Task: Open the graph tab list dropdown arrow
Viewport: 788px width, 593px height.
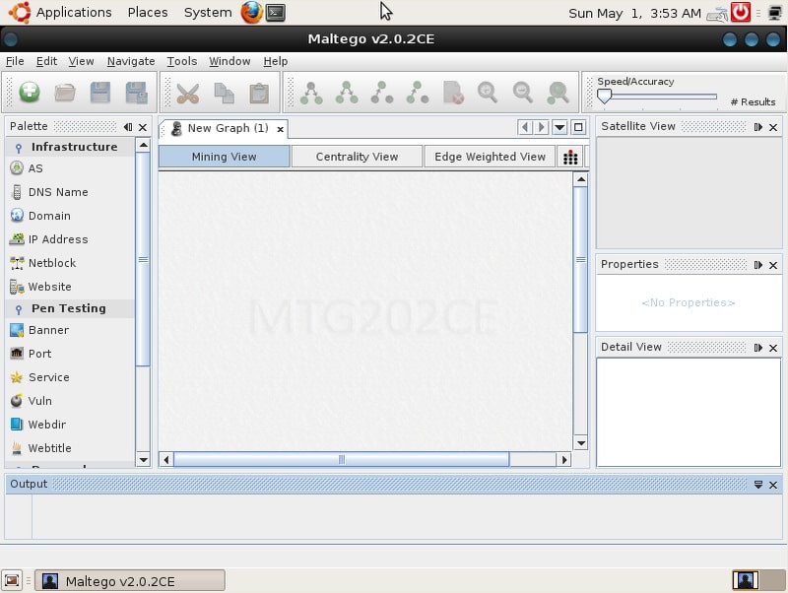Action: (559, 127)
